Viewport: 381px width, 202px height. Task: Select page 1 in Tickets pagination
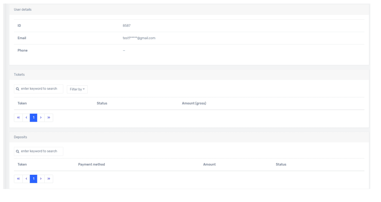coord(33,118)
